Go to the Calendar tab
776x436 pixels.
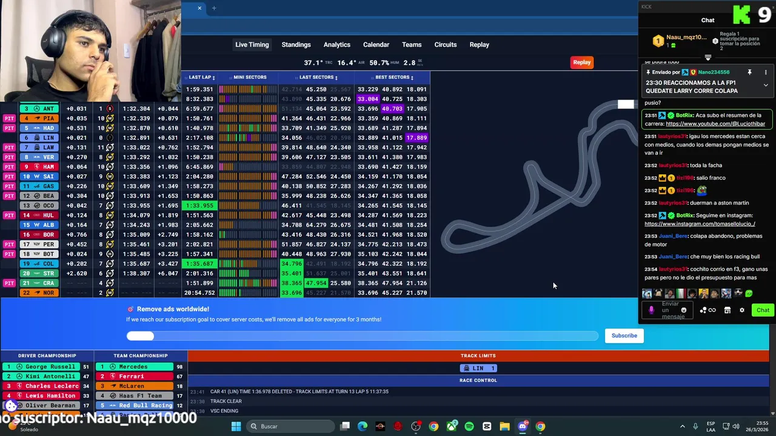click(376, 44)
